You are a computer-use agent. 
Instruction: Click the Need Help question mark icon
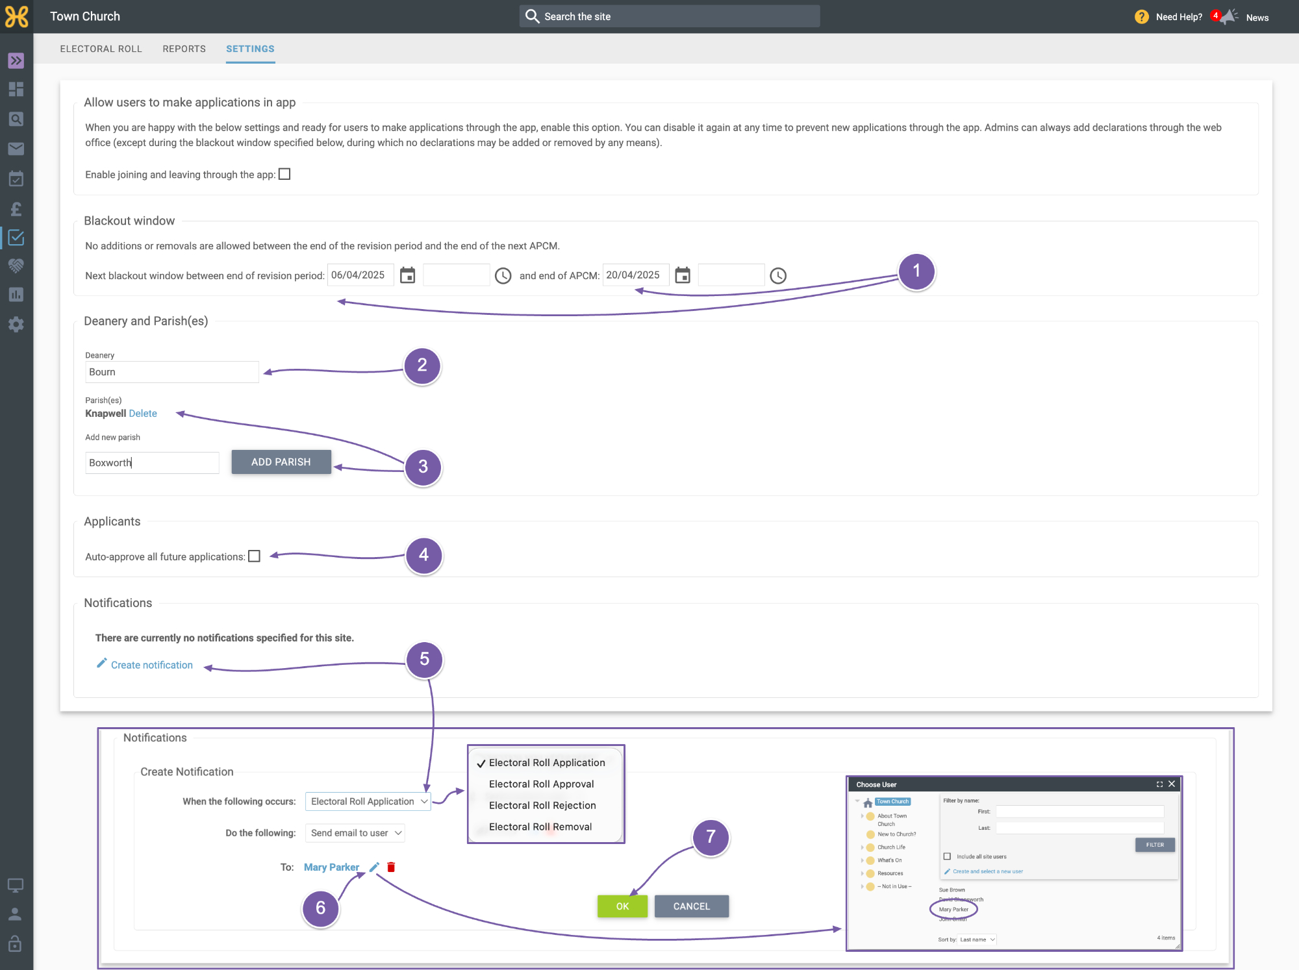[1141, 17]
